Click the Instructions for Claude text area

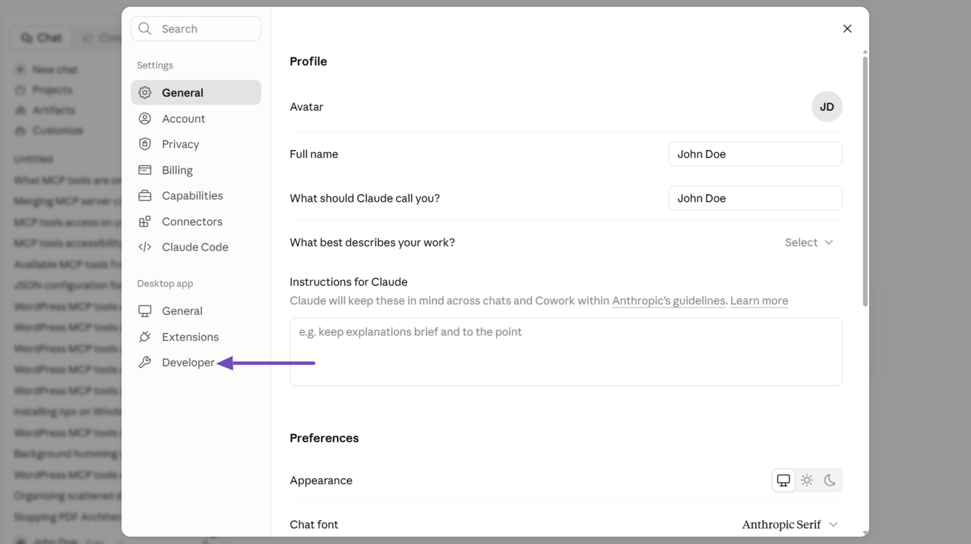click(566, 352)
